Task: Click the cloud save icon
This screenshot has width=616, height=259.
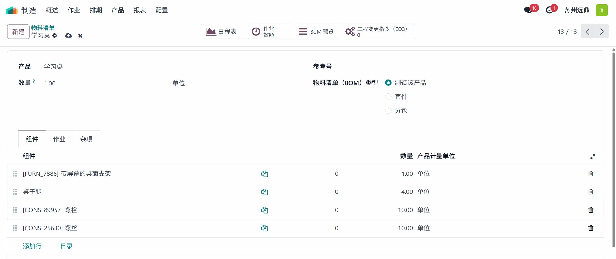Action: point(68,36)
